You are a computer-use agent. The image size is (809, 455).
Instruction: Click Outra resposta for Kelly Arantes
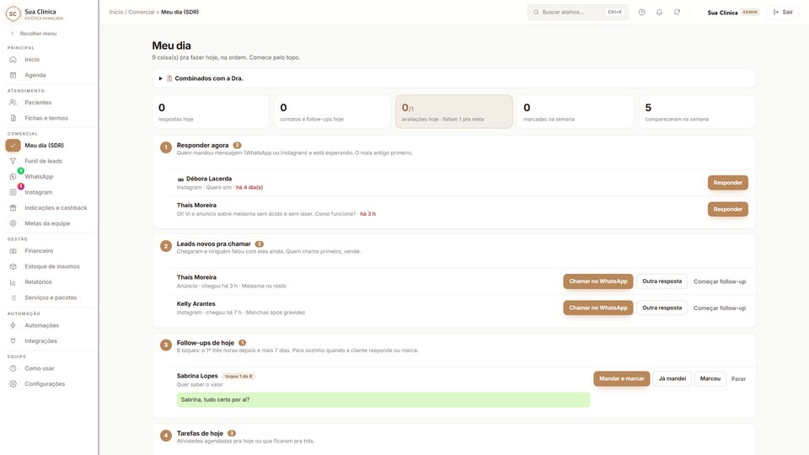coord(662,308)
